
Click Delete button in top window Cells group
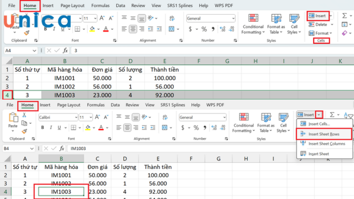coord(318,24)
